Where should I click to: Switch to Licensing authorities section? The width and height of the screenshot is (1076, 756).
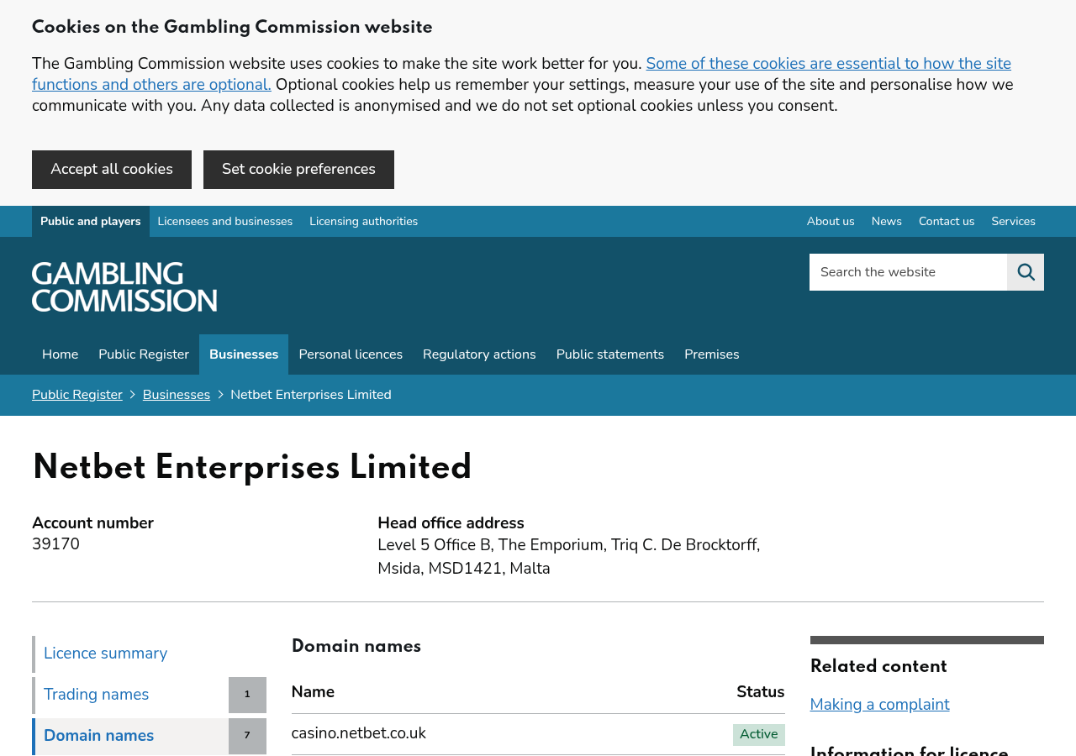(x=363, y=222)
